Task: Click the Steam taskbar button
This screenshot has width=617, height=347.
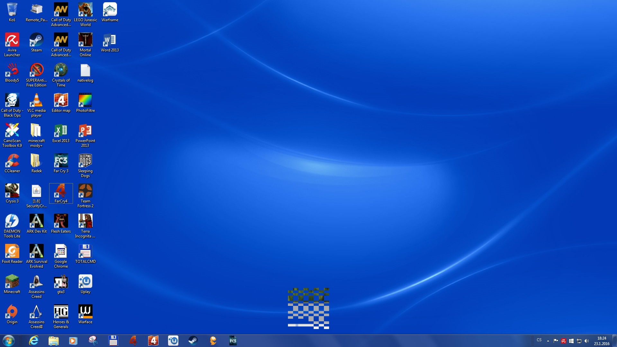Action: 193,341
